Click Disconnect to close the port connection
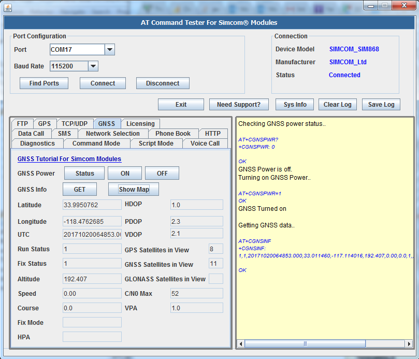The height and width of the screenshot is (359, 419). point(162,83)
